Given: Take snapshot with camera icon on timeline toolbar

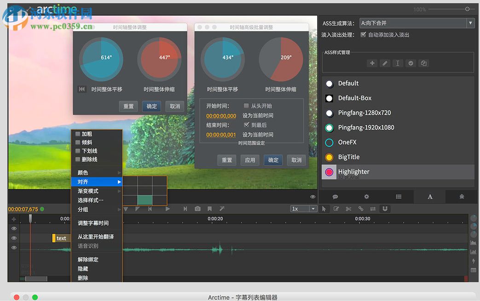Looking at the screenshot, I should tap(197, 208).
